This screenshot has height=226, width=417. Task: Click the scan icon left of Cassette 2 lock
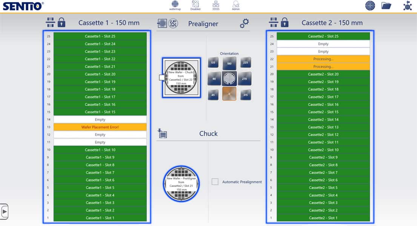[x=273, y=23]
